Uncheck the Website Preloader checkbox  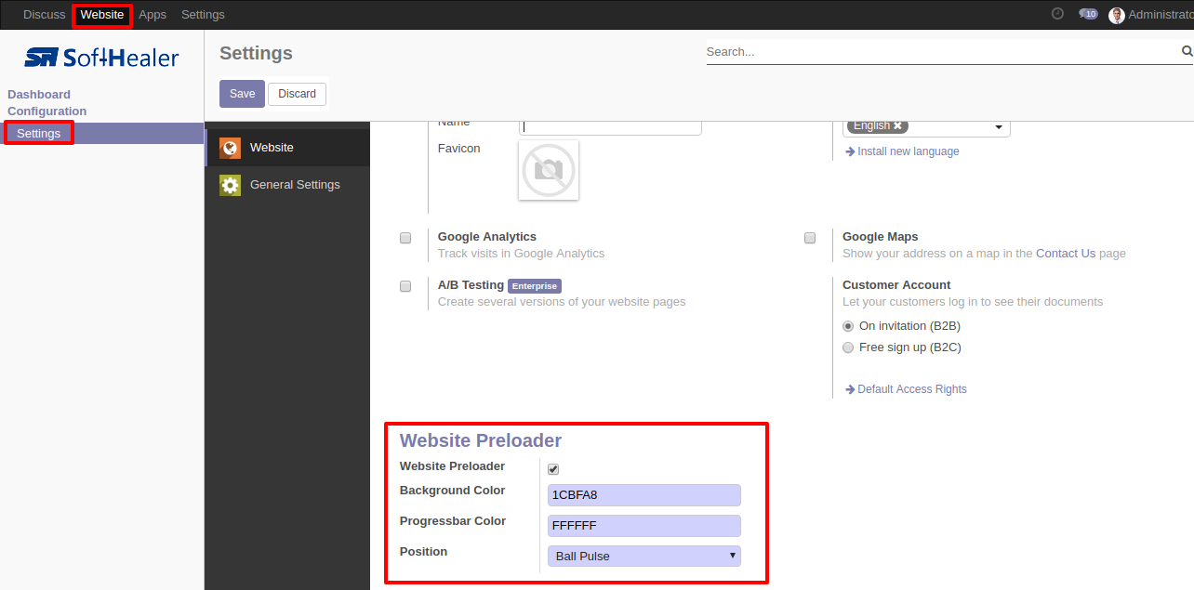(553, 469)
